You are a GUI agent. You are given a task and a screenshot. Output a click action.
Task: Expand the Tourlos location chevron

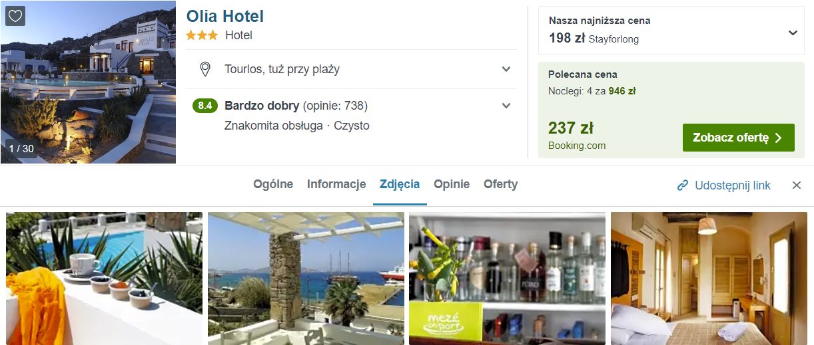click(506, 69)
